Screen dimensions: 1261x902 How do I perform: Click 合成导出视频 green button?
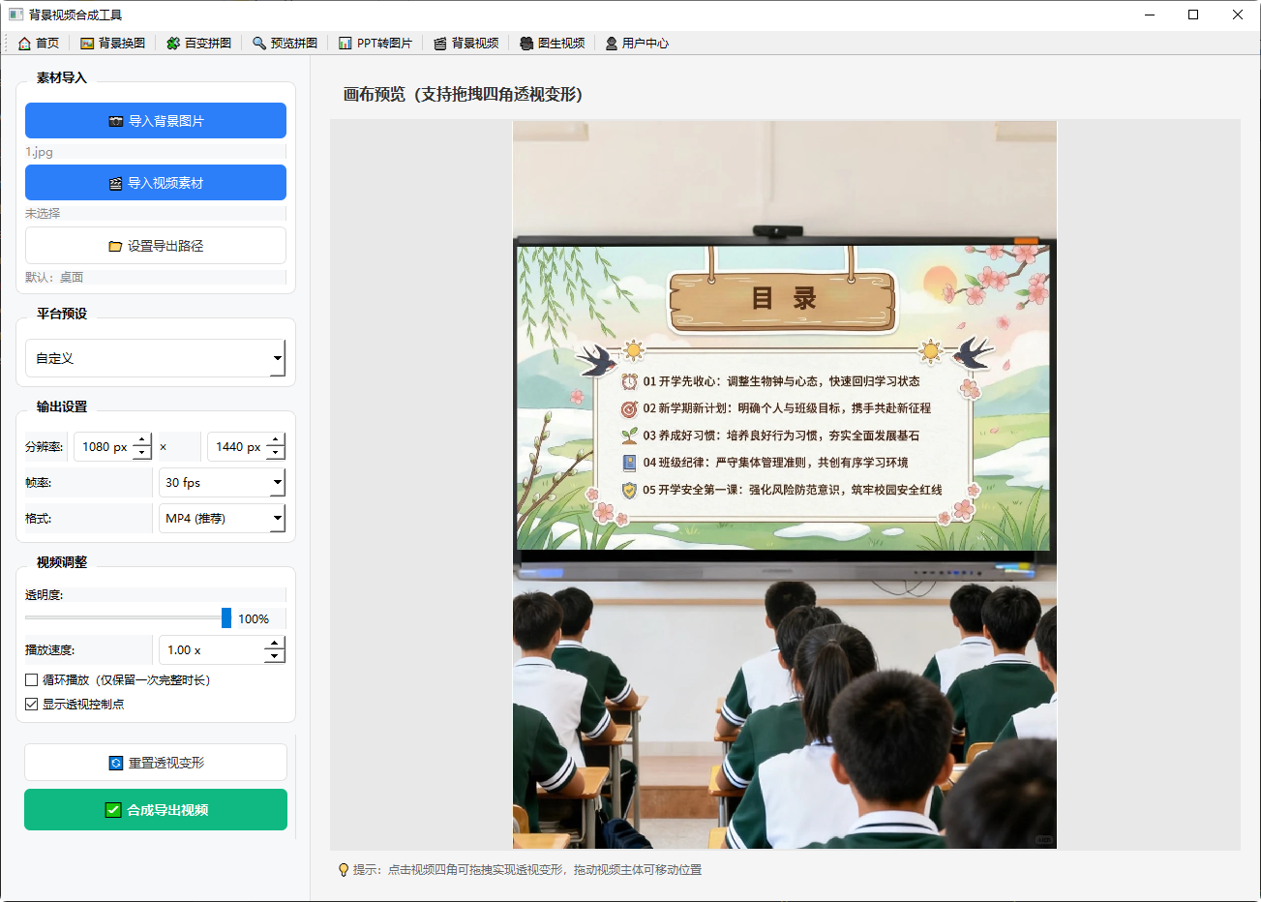(156, 810)
